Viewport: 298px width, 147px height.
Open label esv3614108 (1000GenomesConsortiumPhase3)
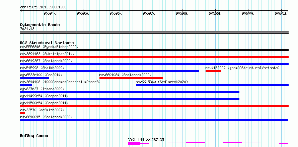click(60, 82)
